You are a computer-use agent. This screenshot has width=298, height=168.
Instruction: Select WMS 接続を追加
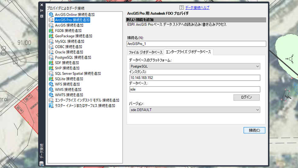point(68,89)
